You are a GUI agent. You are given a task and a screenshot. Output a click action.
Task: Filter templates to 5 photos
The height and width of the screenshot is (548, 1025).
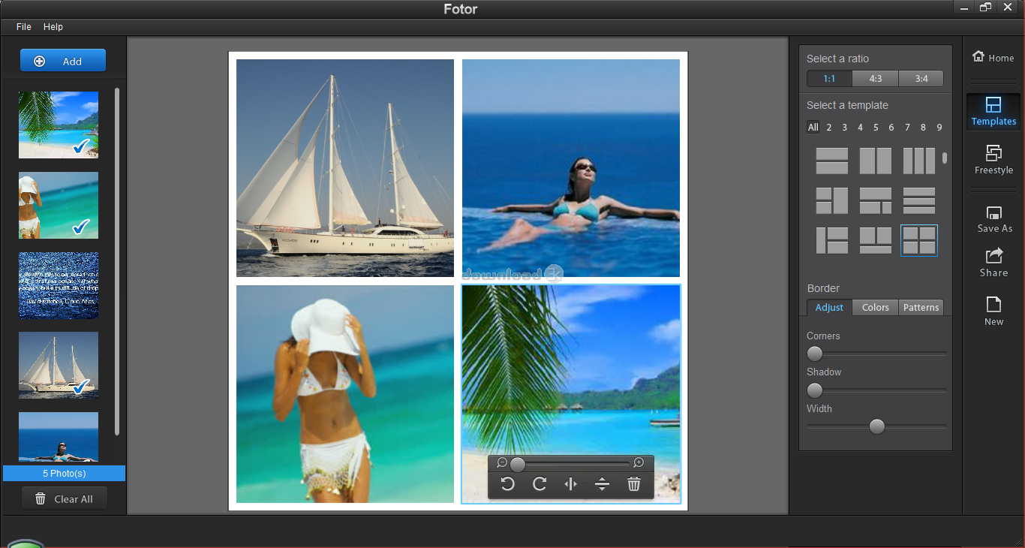(x=876, y=128)
